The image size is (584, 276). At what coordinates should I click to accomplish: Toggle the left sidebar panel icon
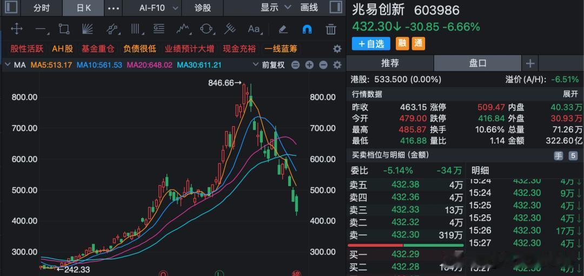coord(10,8)
